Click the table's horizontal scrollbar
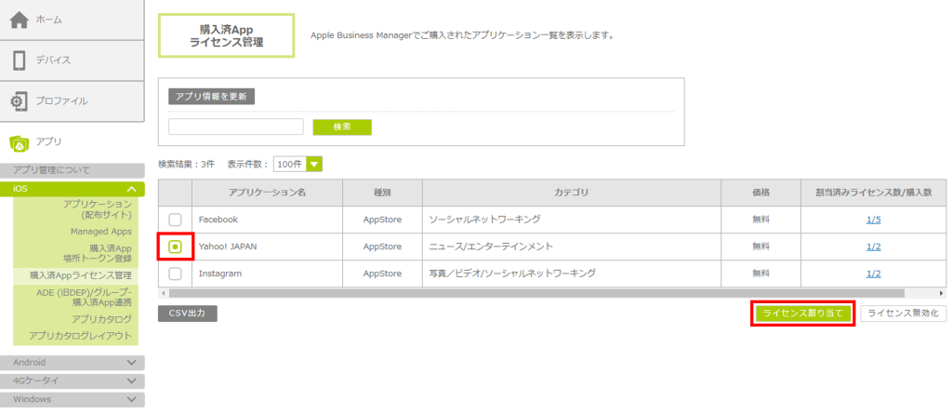This screenshot has width=952, height=414. pos(549,293)
